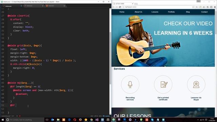Image resolution: width=217 pixels, height=122 pixels.
Task: Click the 'CHECK OUR VIDEO' hero heading
Action: (x=188, y=23)
